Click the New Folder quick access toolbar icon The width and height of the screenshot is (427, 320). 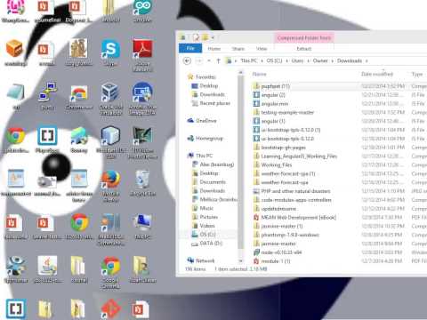tap(205, 37)
